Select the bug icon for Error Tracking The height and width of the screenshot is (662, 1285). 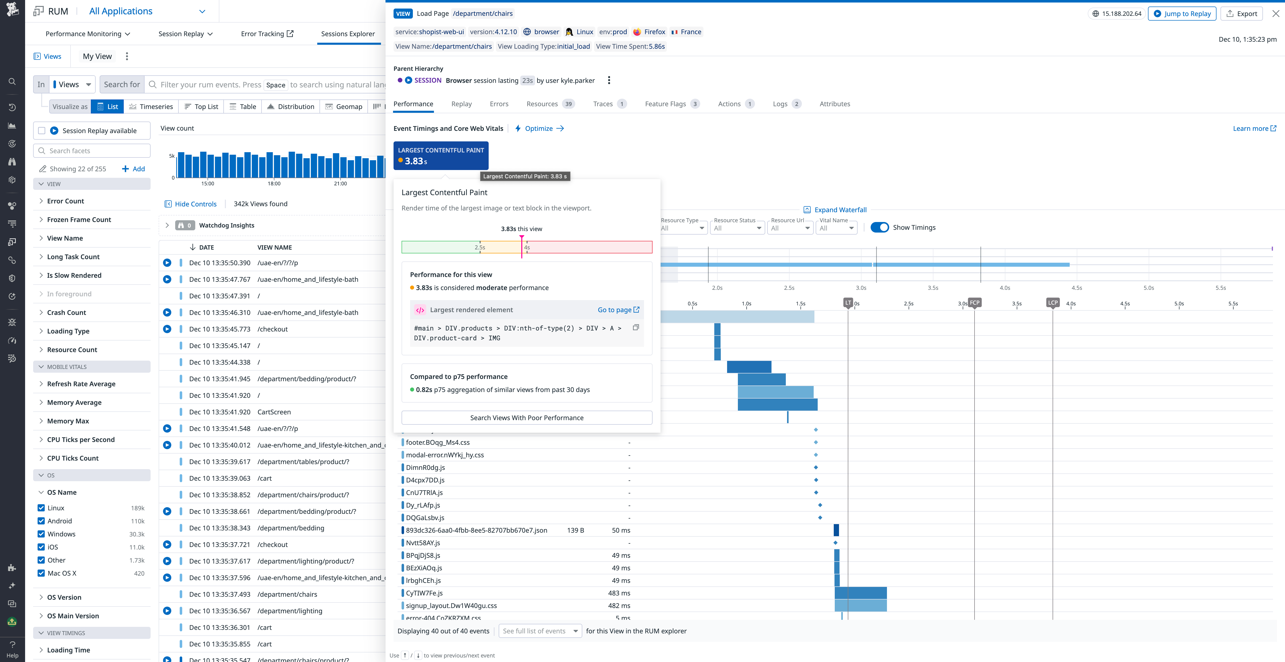(x=12, y=322)
